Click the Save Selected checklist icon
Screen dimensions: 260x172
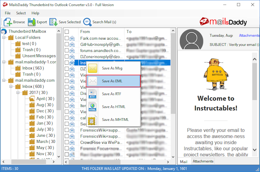(53, 22)
